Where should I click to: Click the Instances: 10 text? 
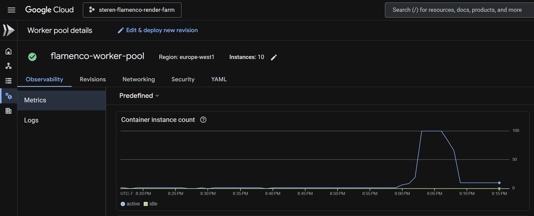[x=247, y=57]
